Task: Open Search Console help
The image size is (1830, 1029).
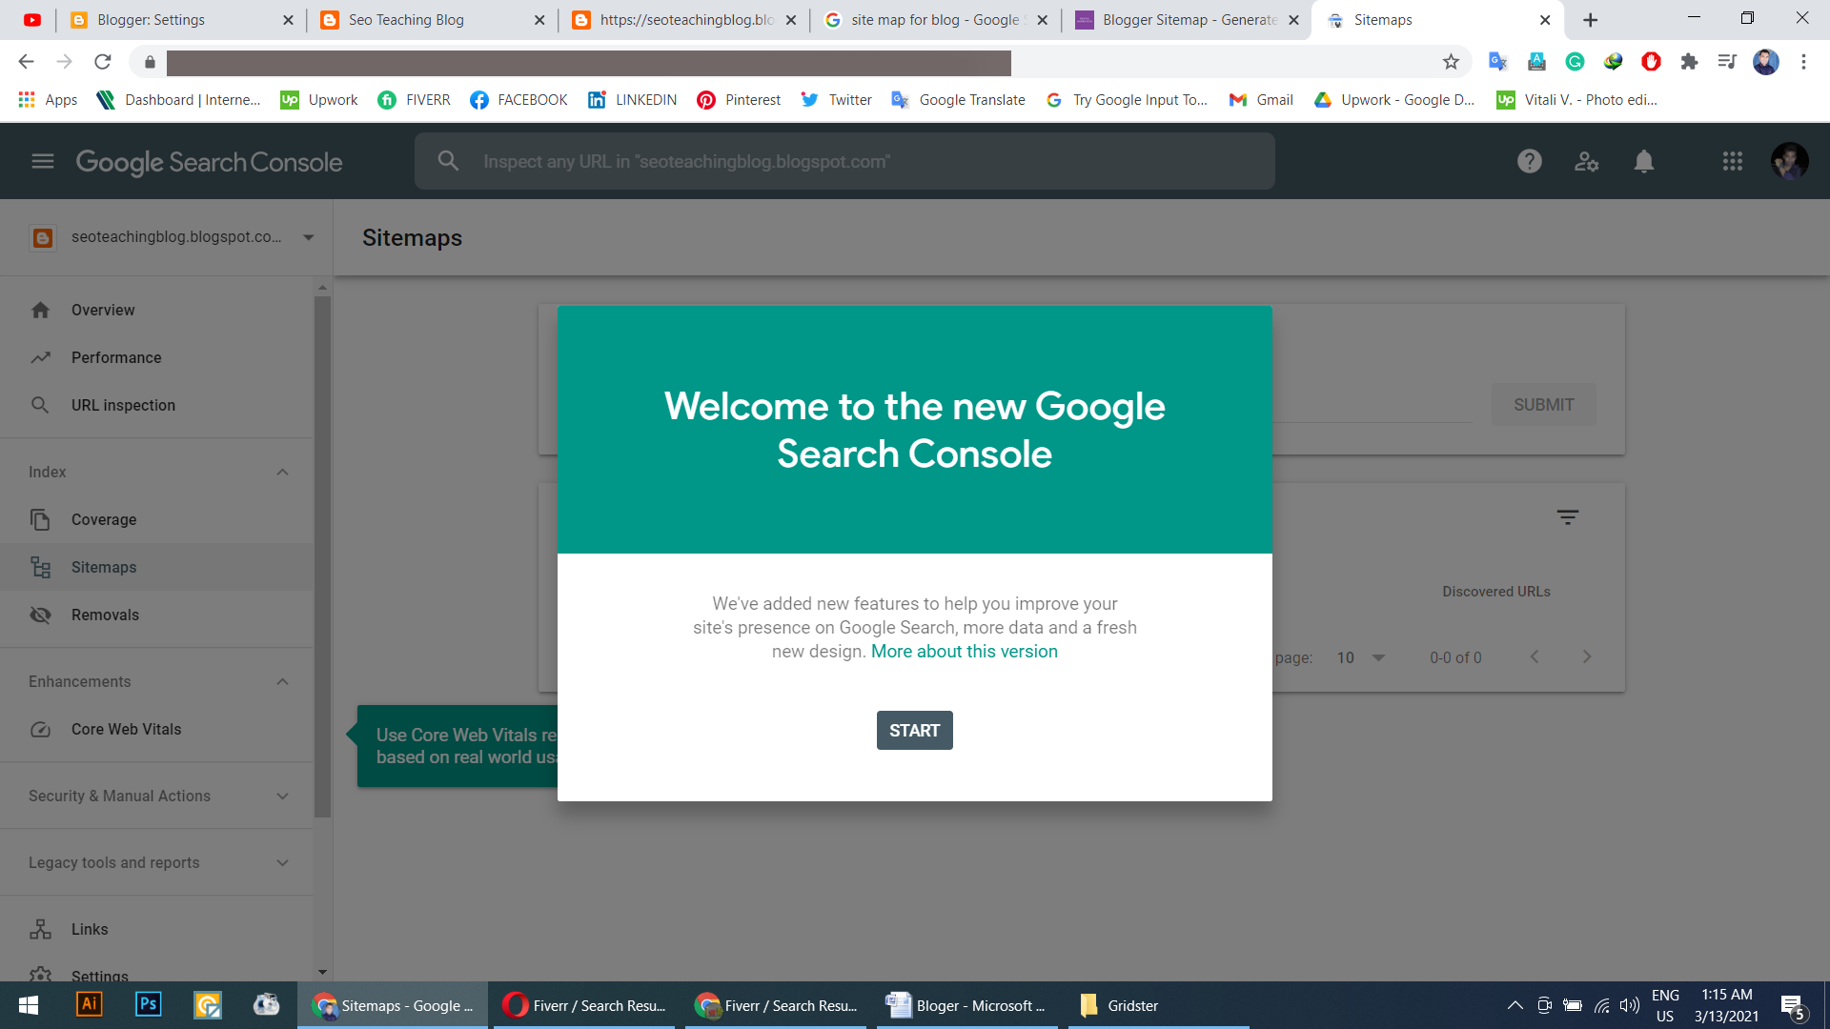Action: click(x=1529, y=161)
